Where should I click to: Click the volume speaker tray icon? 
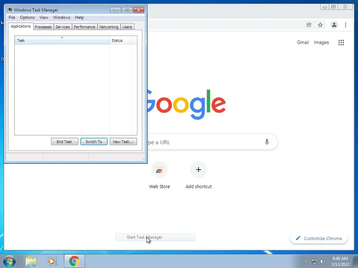[x=323, y=261]
